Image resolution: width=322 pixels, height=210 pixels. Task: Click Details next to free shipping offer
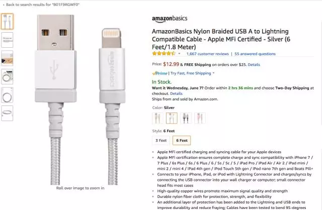coord(254,64)
